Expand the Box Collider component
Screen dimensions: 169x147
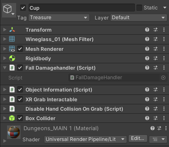[x=5, y=118]
